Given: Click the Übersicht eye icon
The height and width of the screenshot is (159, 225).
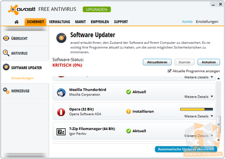Looking at the screenshot, I should coord(6,38).
